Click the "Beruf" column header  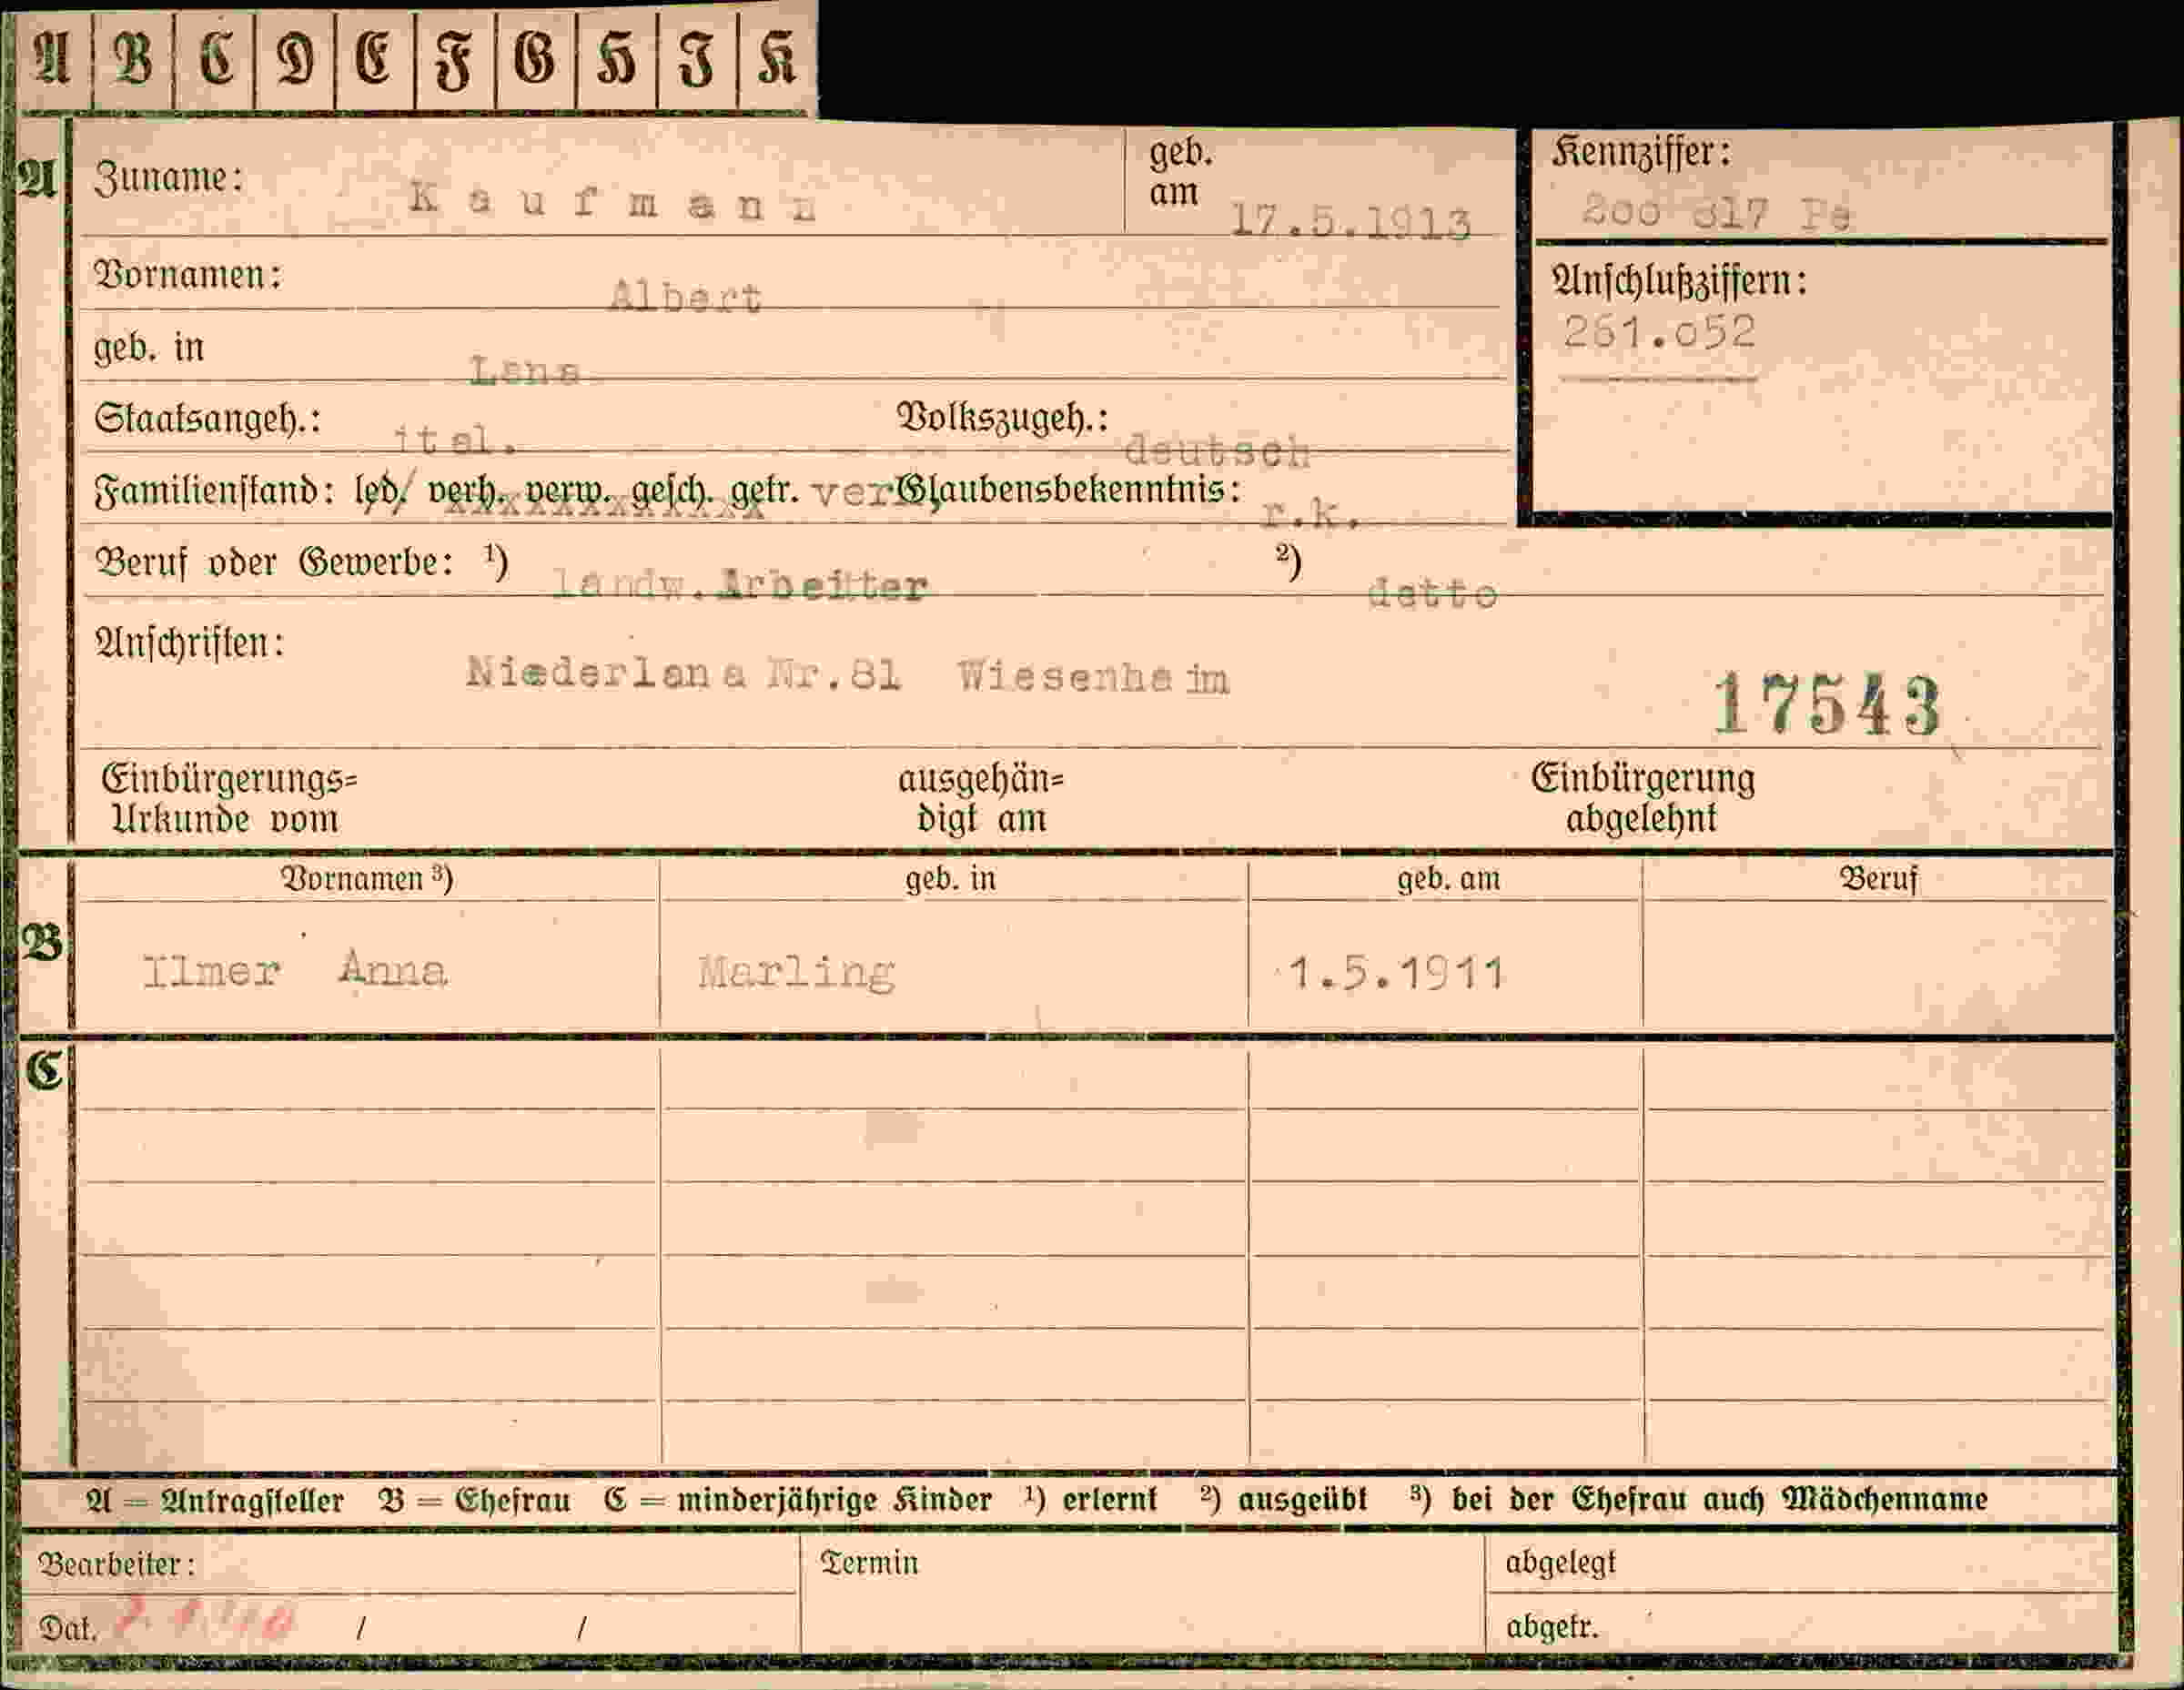click(x=1879, y=879)
